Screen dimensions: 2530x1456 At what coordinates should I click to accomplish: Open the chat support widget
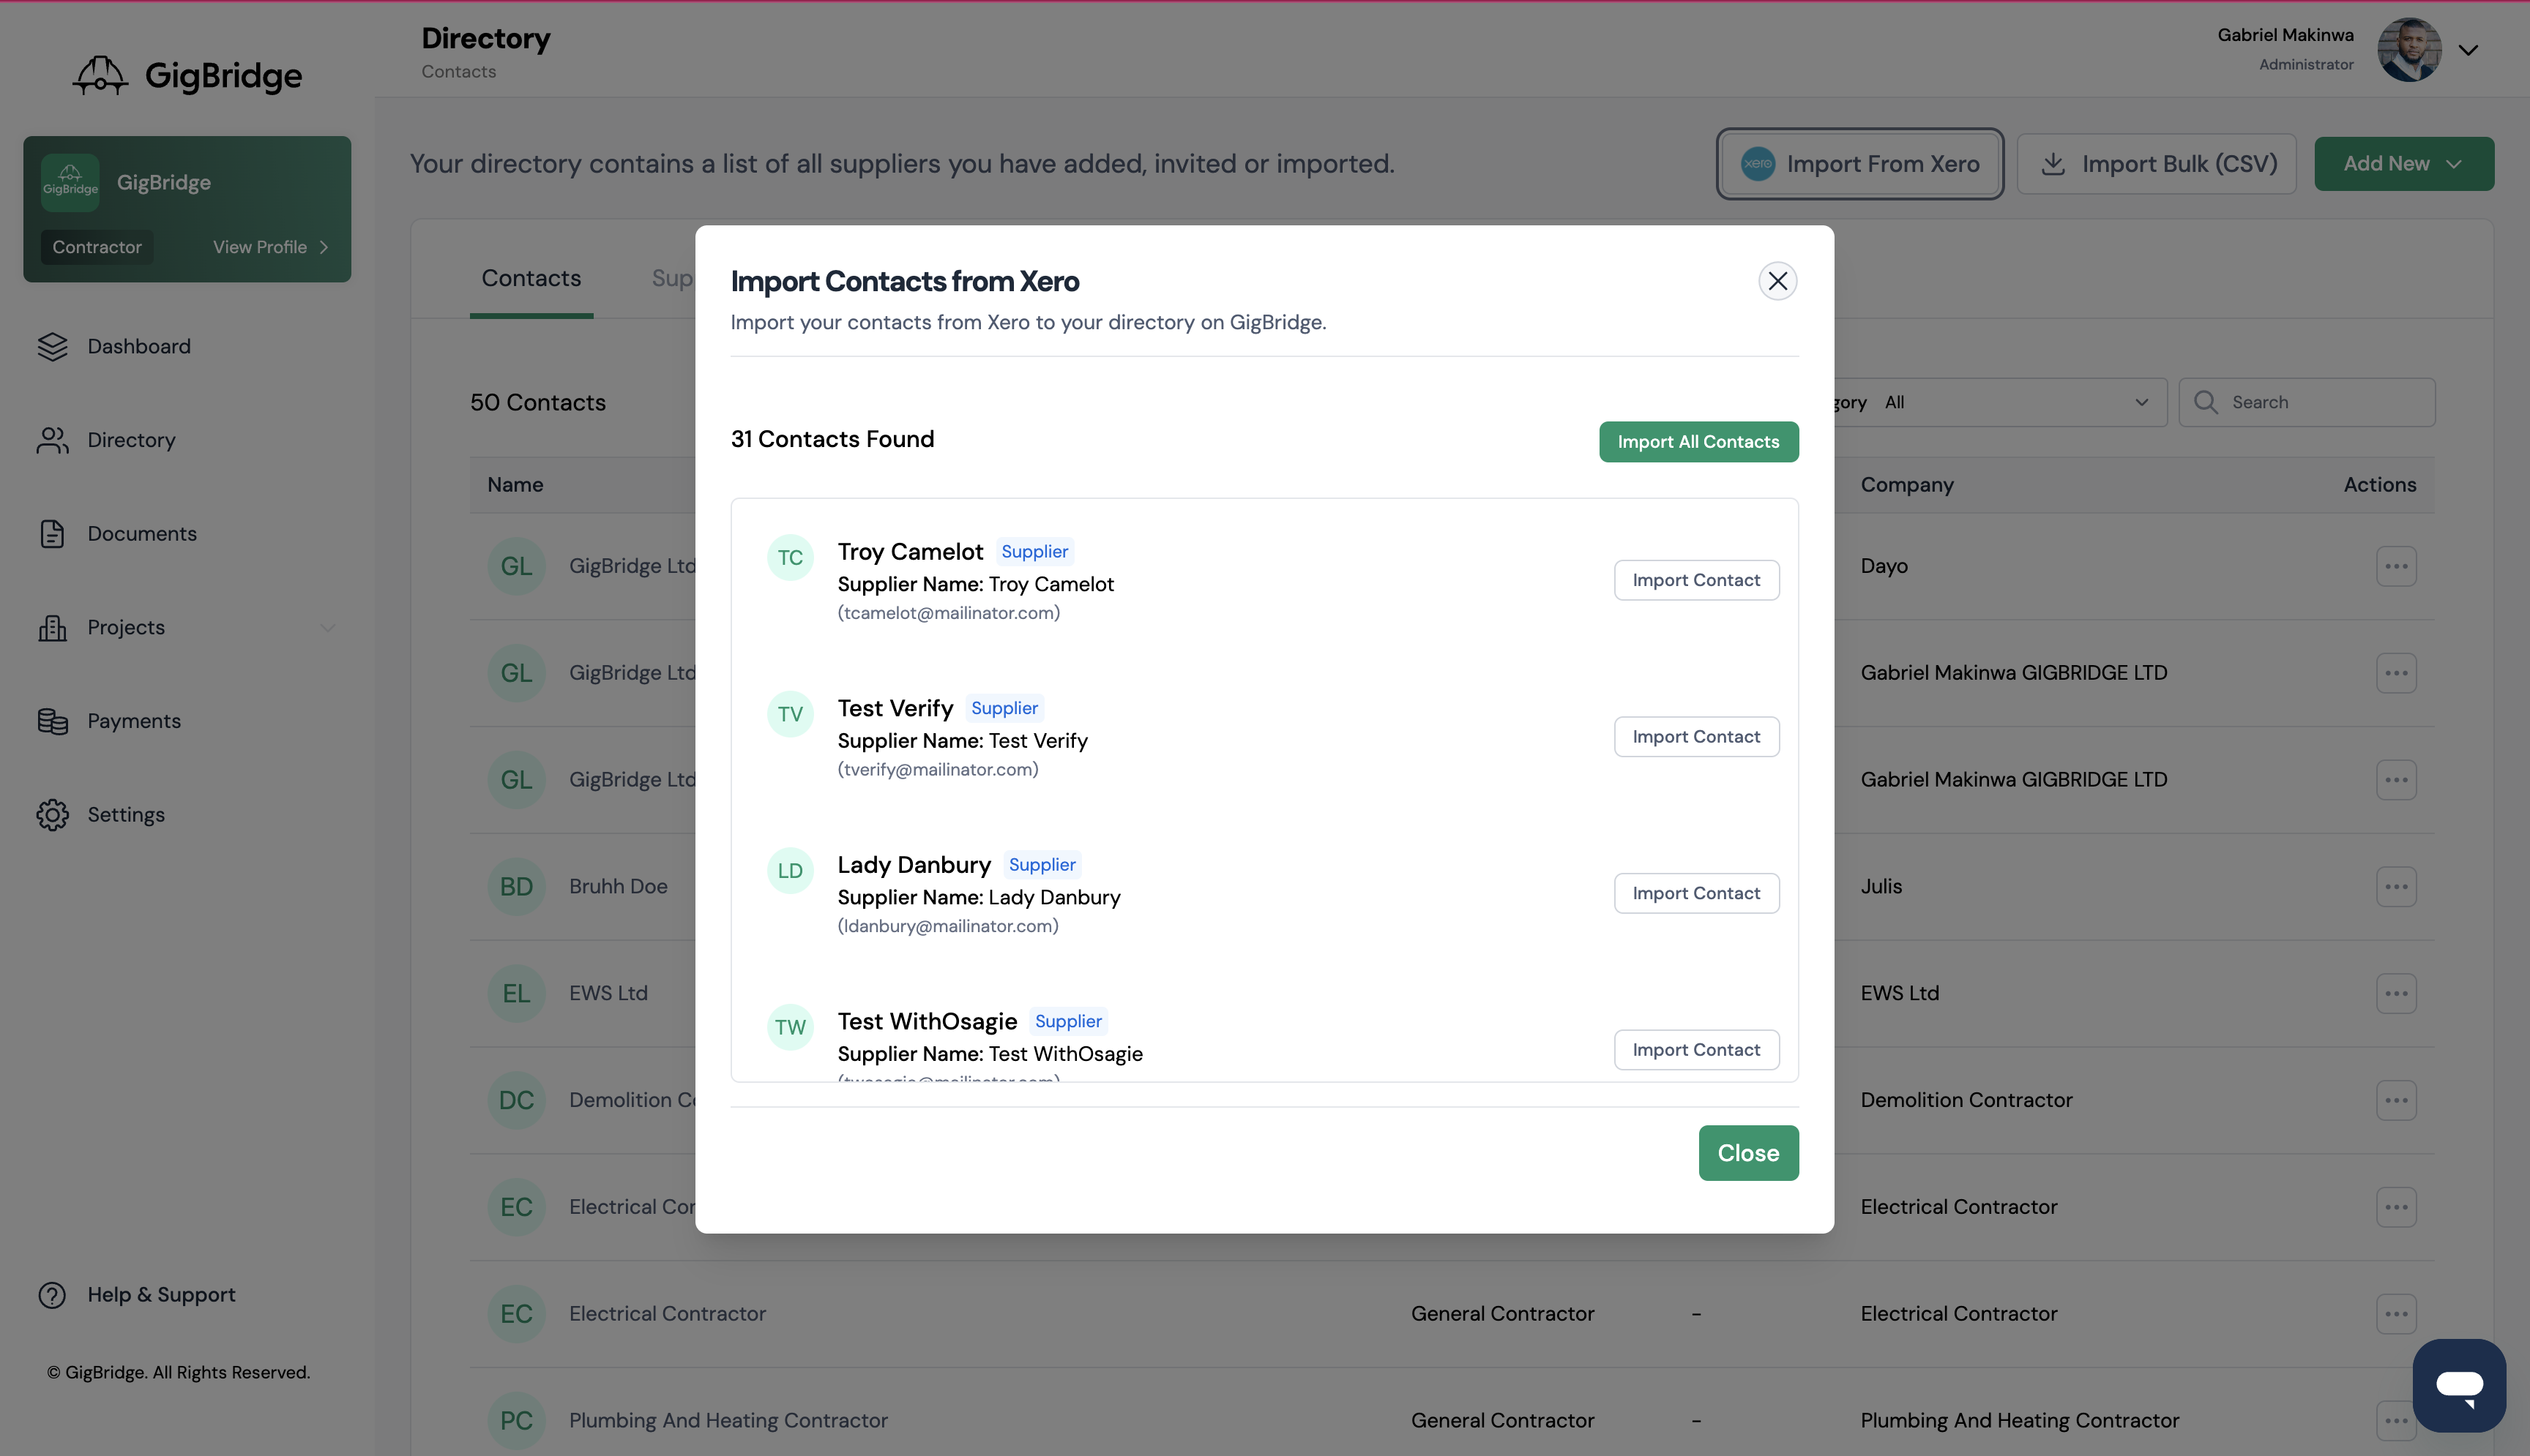2459,1386
